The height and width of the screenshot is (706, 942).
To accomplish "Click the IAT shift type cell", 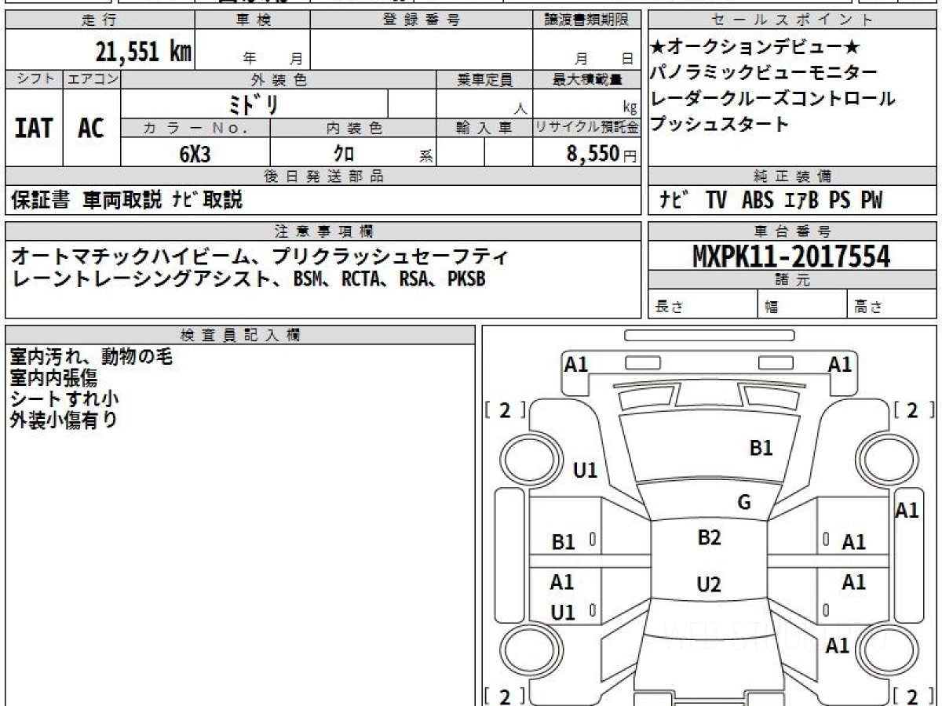I will (34, 128).
